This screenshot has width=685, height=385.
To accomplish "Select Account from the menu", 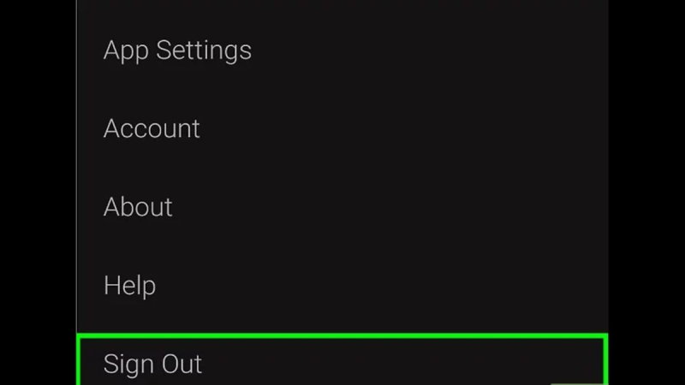I will [x=152, y=128].
